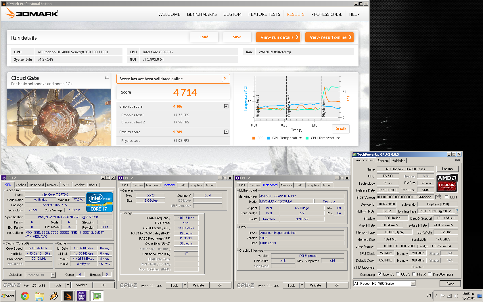
Task: Click the GPU-Z screenshot camera icon
Action: click(x=457, y=160)
